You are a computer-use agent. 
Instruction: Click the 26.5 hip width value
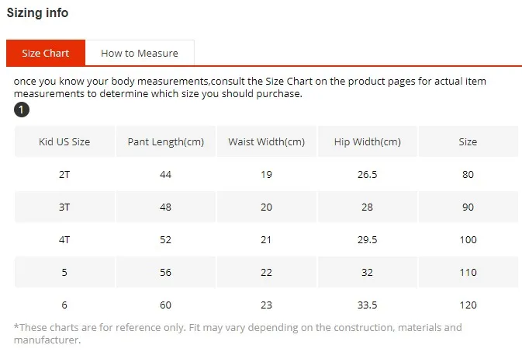[368, 175]
